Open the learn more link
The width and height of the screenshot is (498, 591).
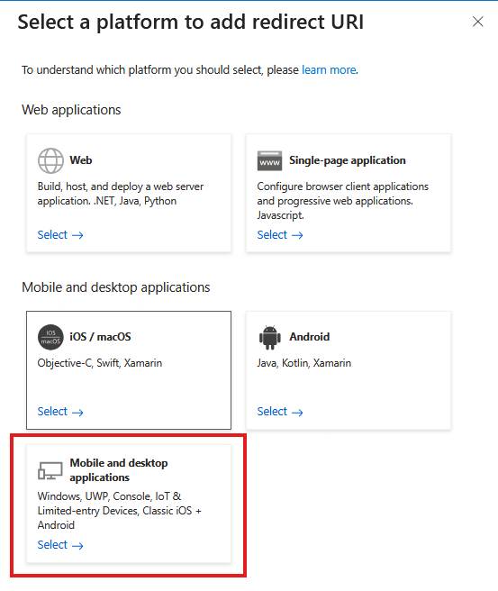(329, 69)
